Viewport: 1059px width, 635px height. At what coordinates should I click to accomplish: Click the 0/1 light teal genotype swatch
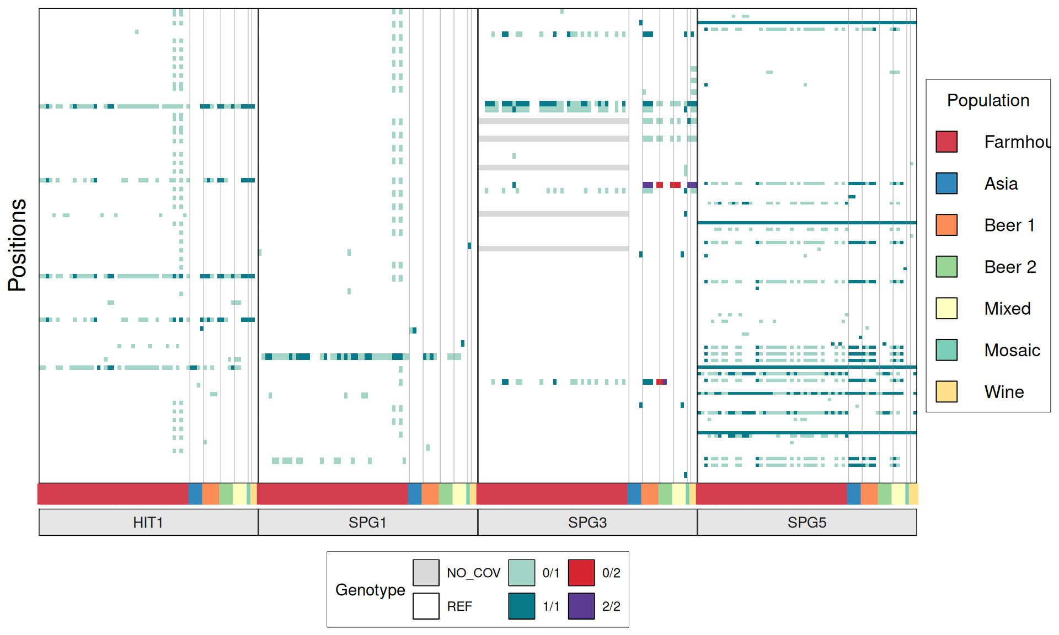click(521, 573)
